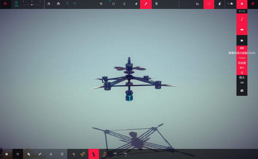Open the weapons sword block category
Viewport: 258px width, 159px height.
coord(40,154)
